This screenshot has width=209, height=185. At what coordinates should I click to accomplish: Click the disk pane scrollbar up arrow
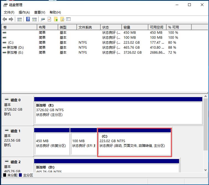(205, 96)
